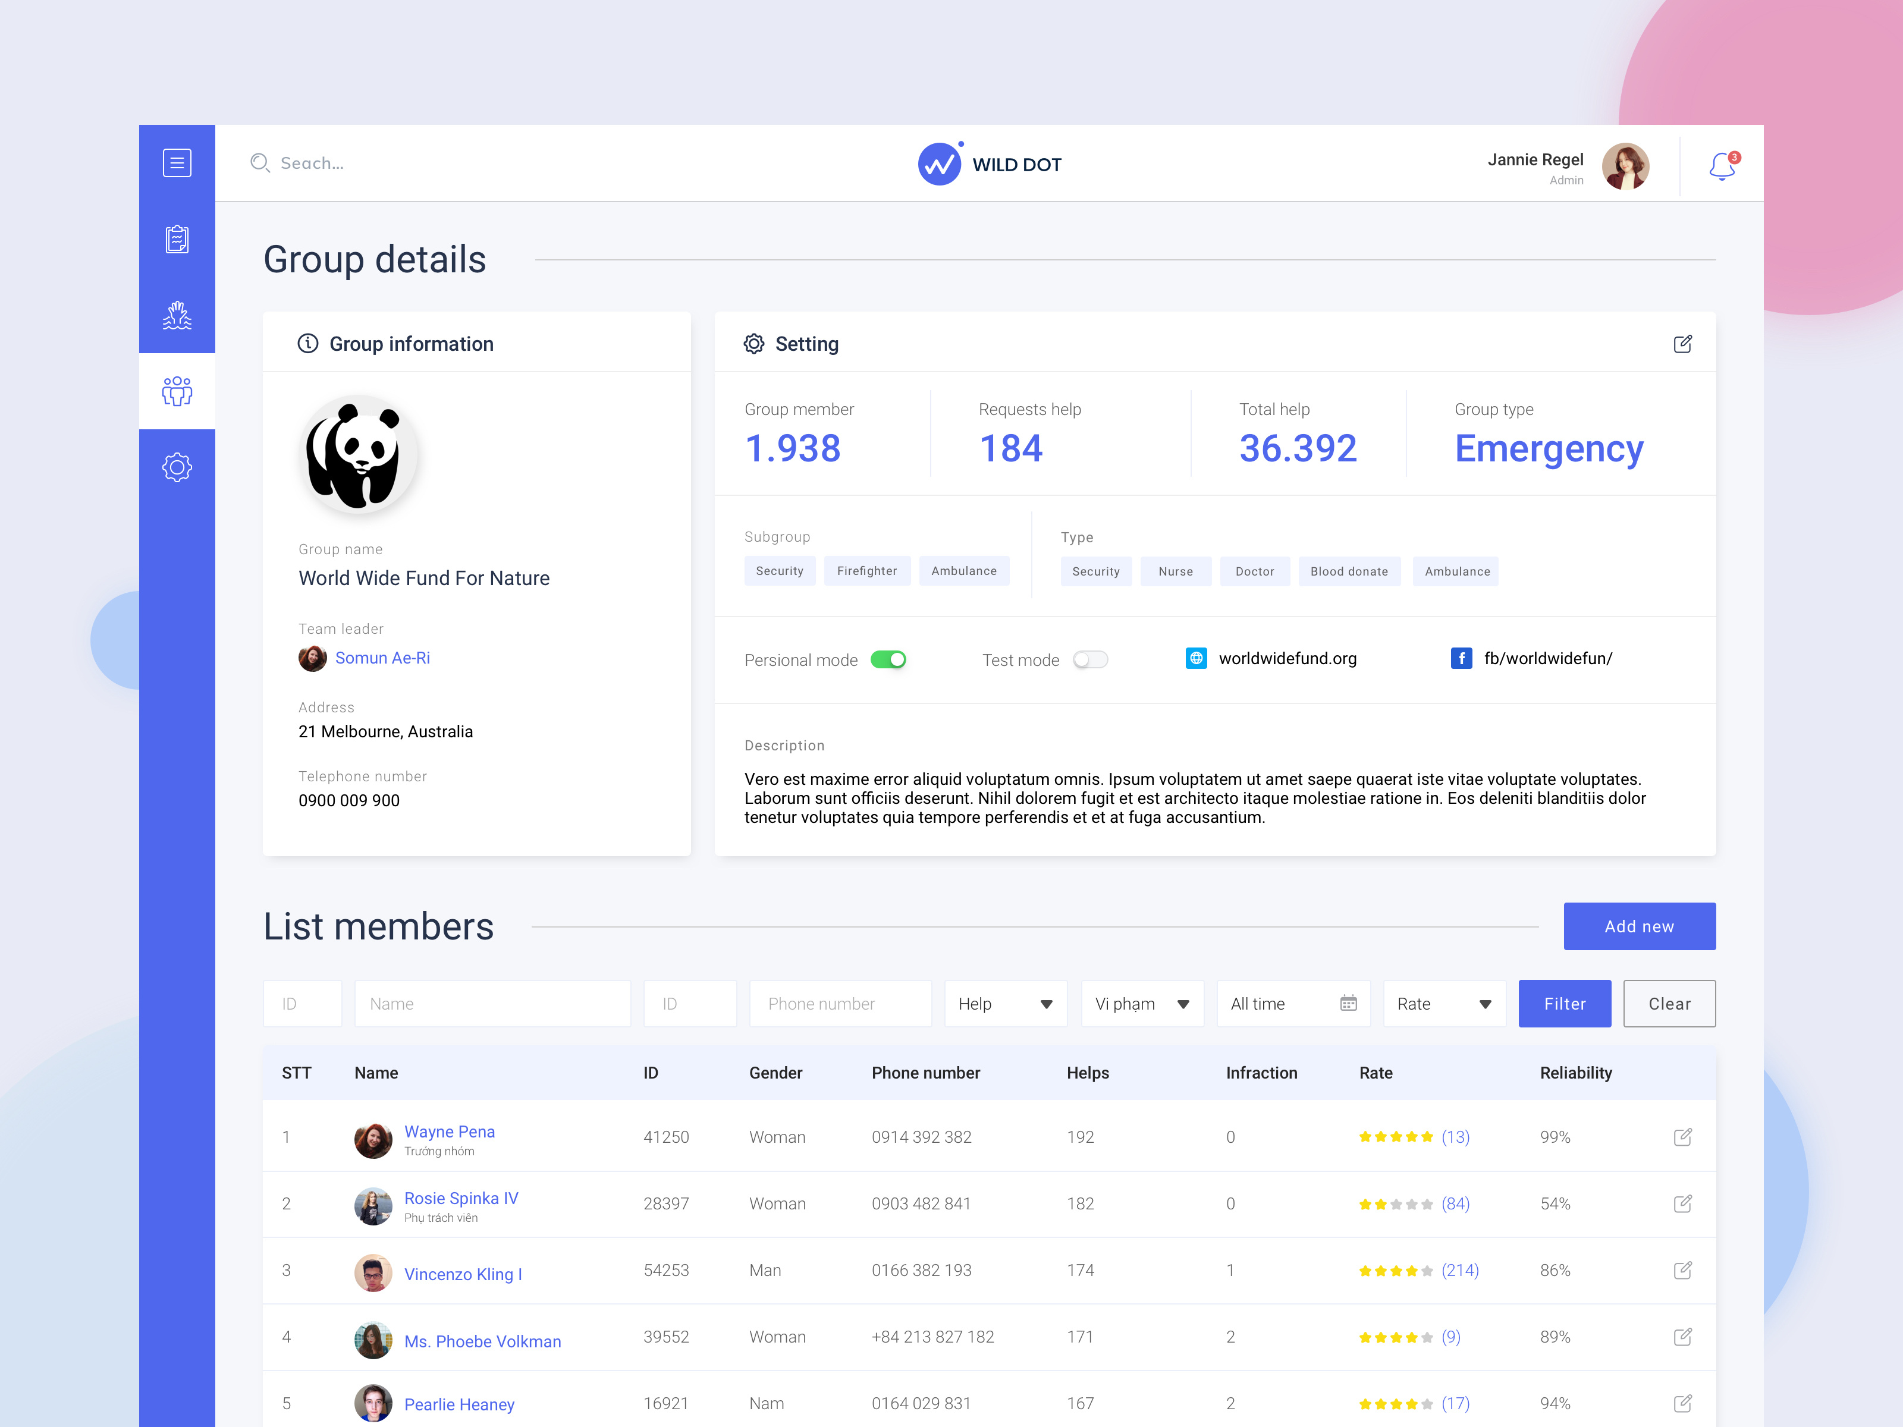Image resolution: width=1903 pixels, height=1427 pixels.
Task: Click the edit icon on Wayne Pena's row
Action: point(1683,1136)
